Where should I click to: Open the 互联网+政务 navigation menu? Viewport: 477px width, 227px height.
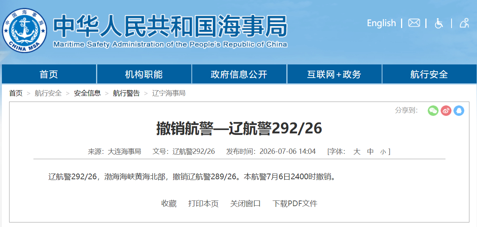click(334, 74)
